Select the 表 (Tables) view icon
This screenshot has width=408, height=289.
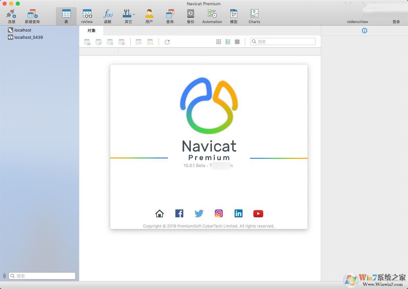click(66, 15)
